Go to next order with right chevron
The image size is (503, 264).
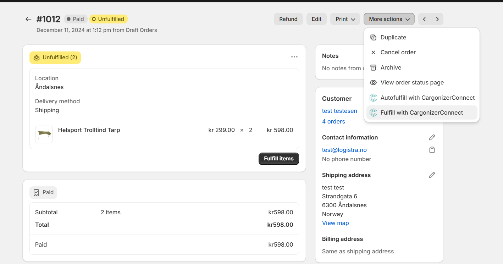tap(437, 19)
